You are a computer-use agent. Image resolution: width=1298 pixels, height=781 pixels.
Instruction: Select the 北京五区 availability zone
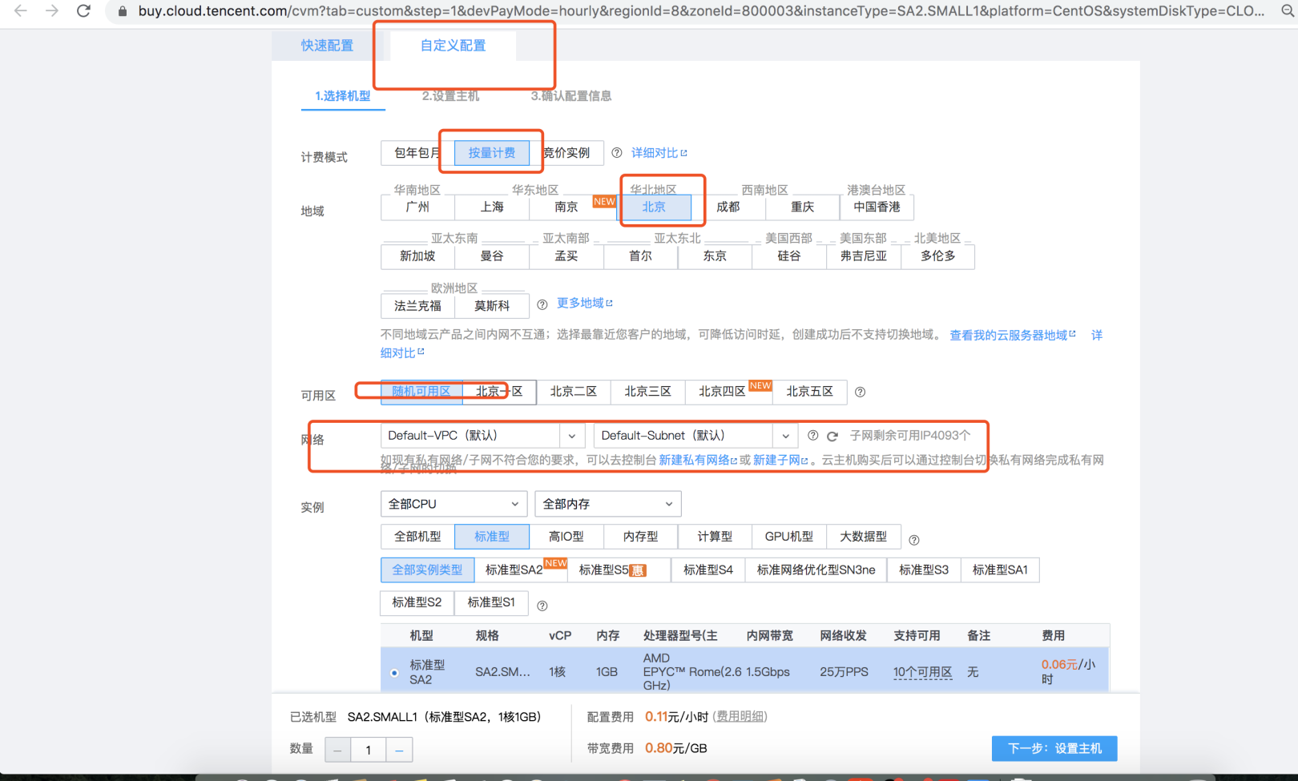809,392
